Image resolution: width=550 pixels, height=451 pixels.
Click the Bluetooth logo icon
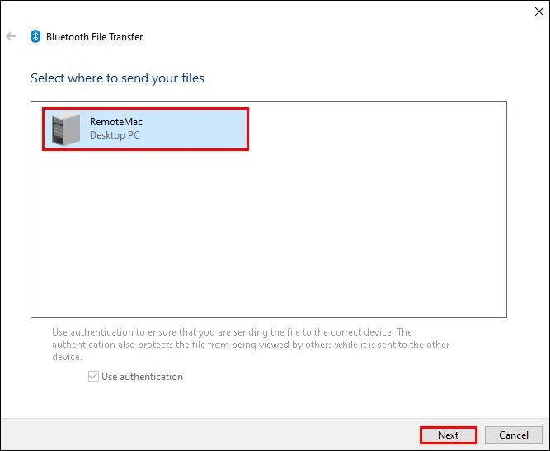[x=35, y=36]
